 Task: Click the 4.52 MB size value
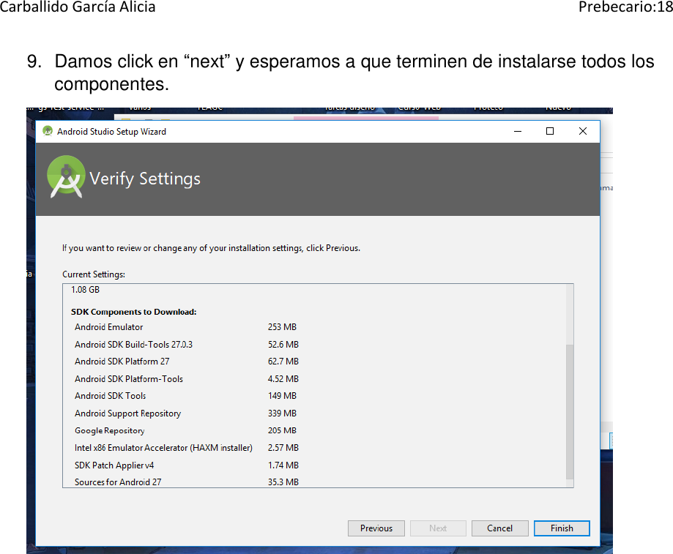click(x=283, y=379)
